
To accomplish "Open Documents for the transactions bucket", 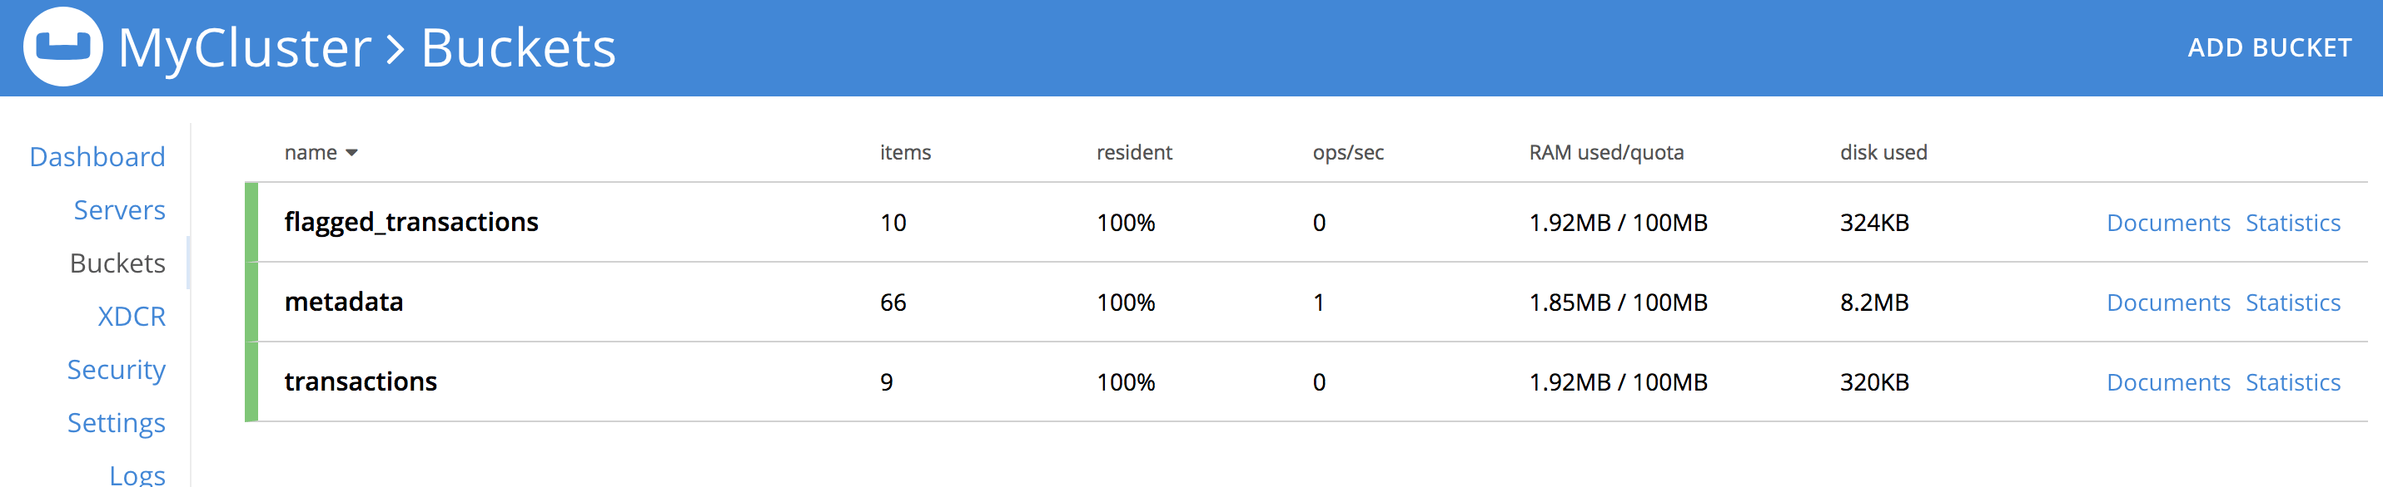I will [x=2168, y=381].
